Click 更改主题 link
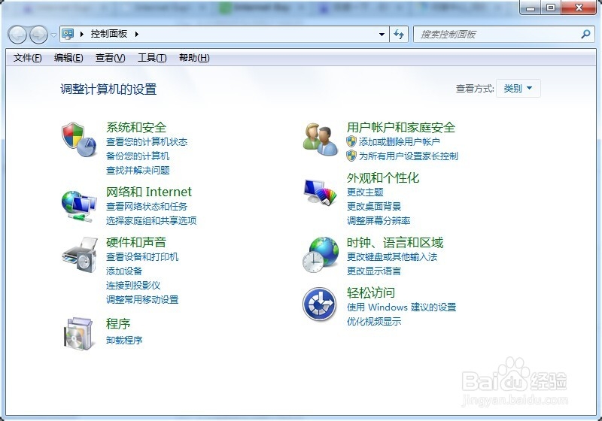 tap(365, 192)
